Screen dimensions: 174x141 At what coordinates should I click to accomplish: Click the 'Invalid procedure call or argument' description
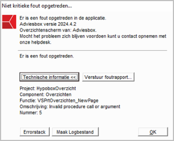(x=85, y=107)
